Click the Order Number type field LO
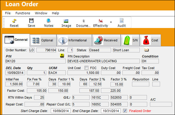The width and height of the screenshot is (175, 115). click(x=32, y=50)
